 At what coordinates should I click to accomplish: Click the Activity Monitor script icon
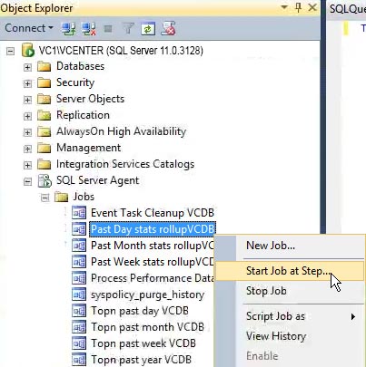point(168,29)
